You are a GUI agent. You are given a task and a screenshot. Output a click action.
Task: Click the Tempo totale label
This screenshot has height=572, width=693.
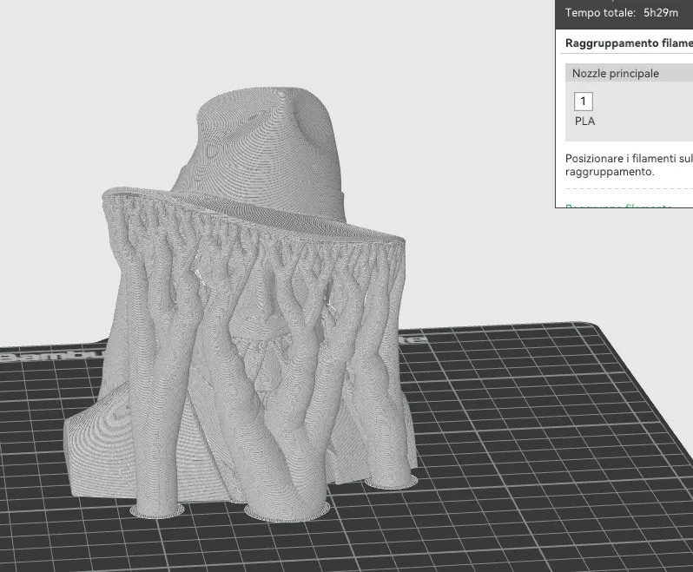[600, 12]
